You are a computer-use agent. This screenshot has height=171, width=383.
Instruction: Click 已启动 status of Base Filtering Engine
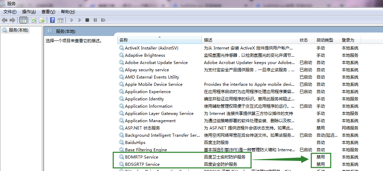(x=306, y=150)
